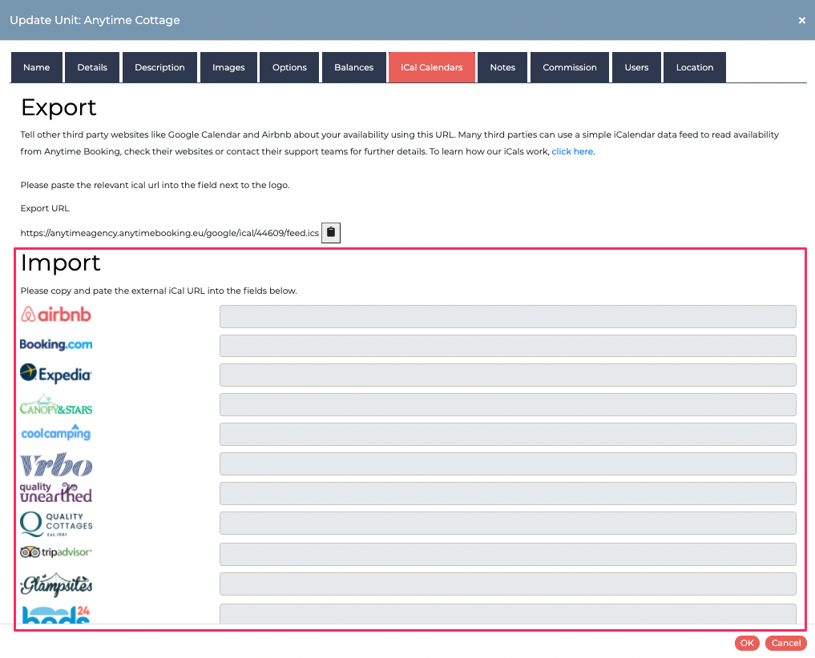
Task: Focus the Quality Unearthed URL field
Action: point(508,493)
